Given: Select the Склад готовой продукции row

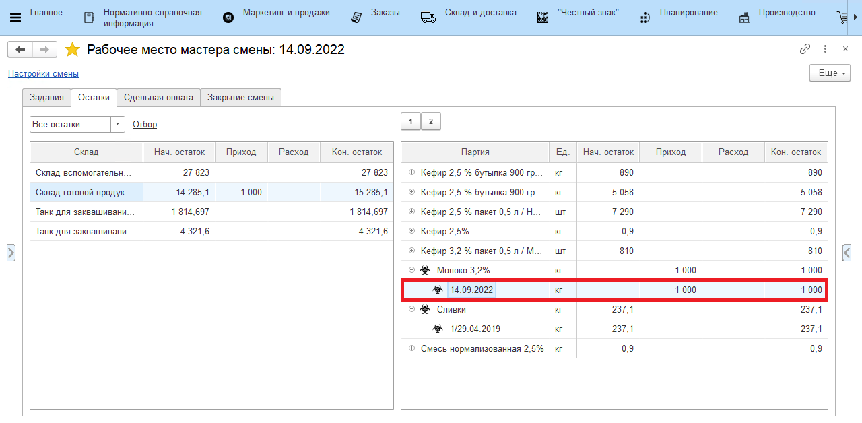Looking at the screenshot, I should coord(84,192).
